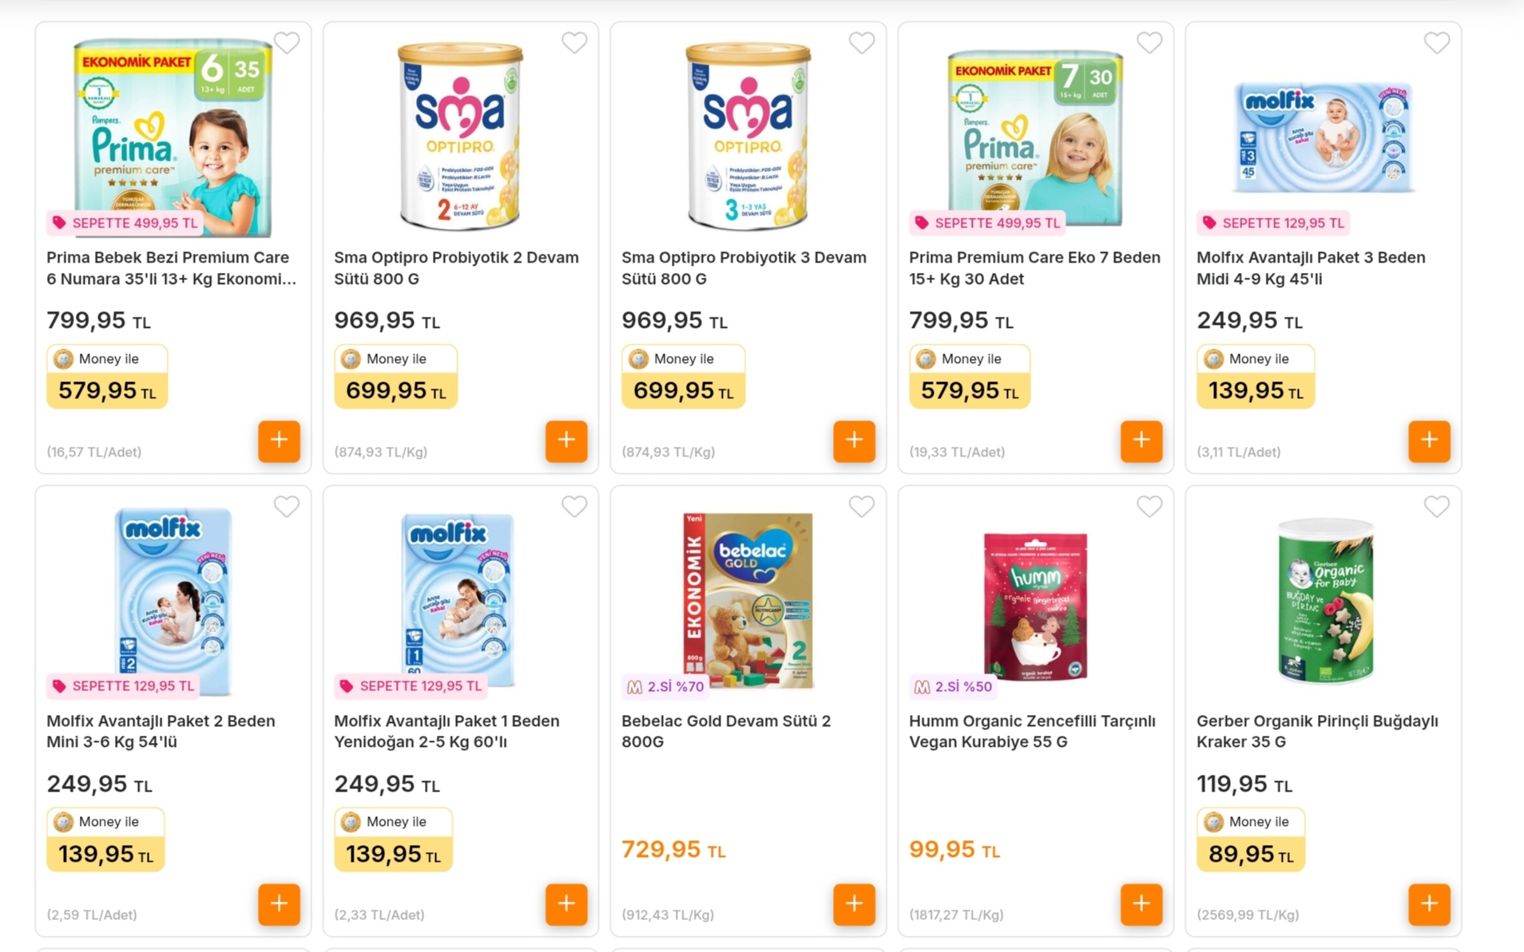Add Bebelac Gold Devam Sütü 2 to cart
Viewport: 1524px width, 952px height.
(x=854, y=903)
